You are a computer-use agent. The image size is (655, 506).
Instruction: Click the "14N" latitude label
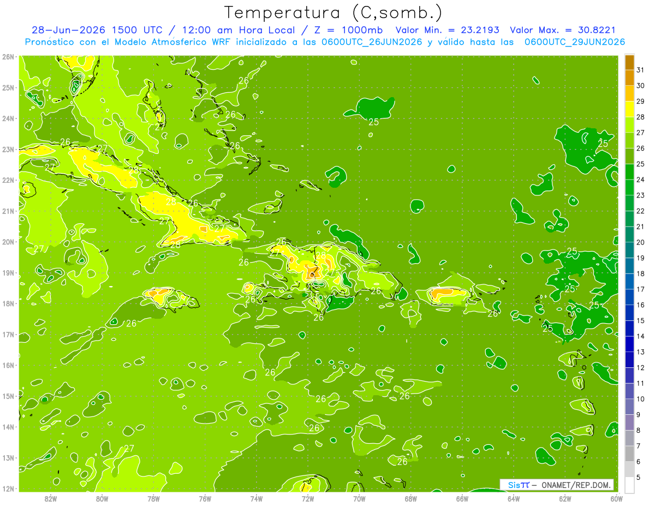click(8, 427)
